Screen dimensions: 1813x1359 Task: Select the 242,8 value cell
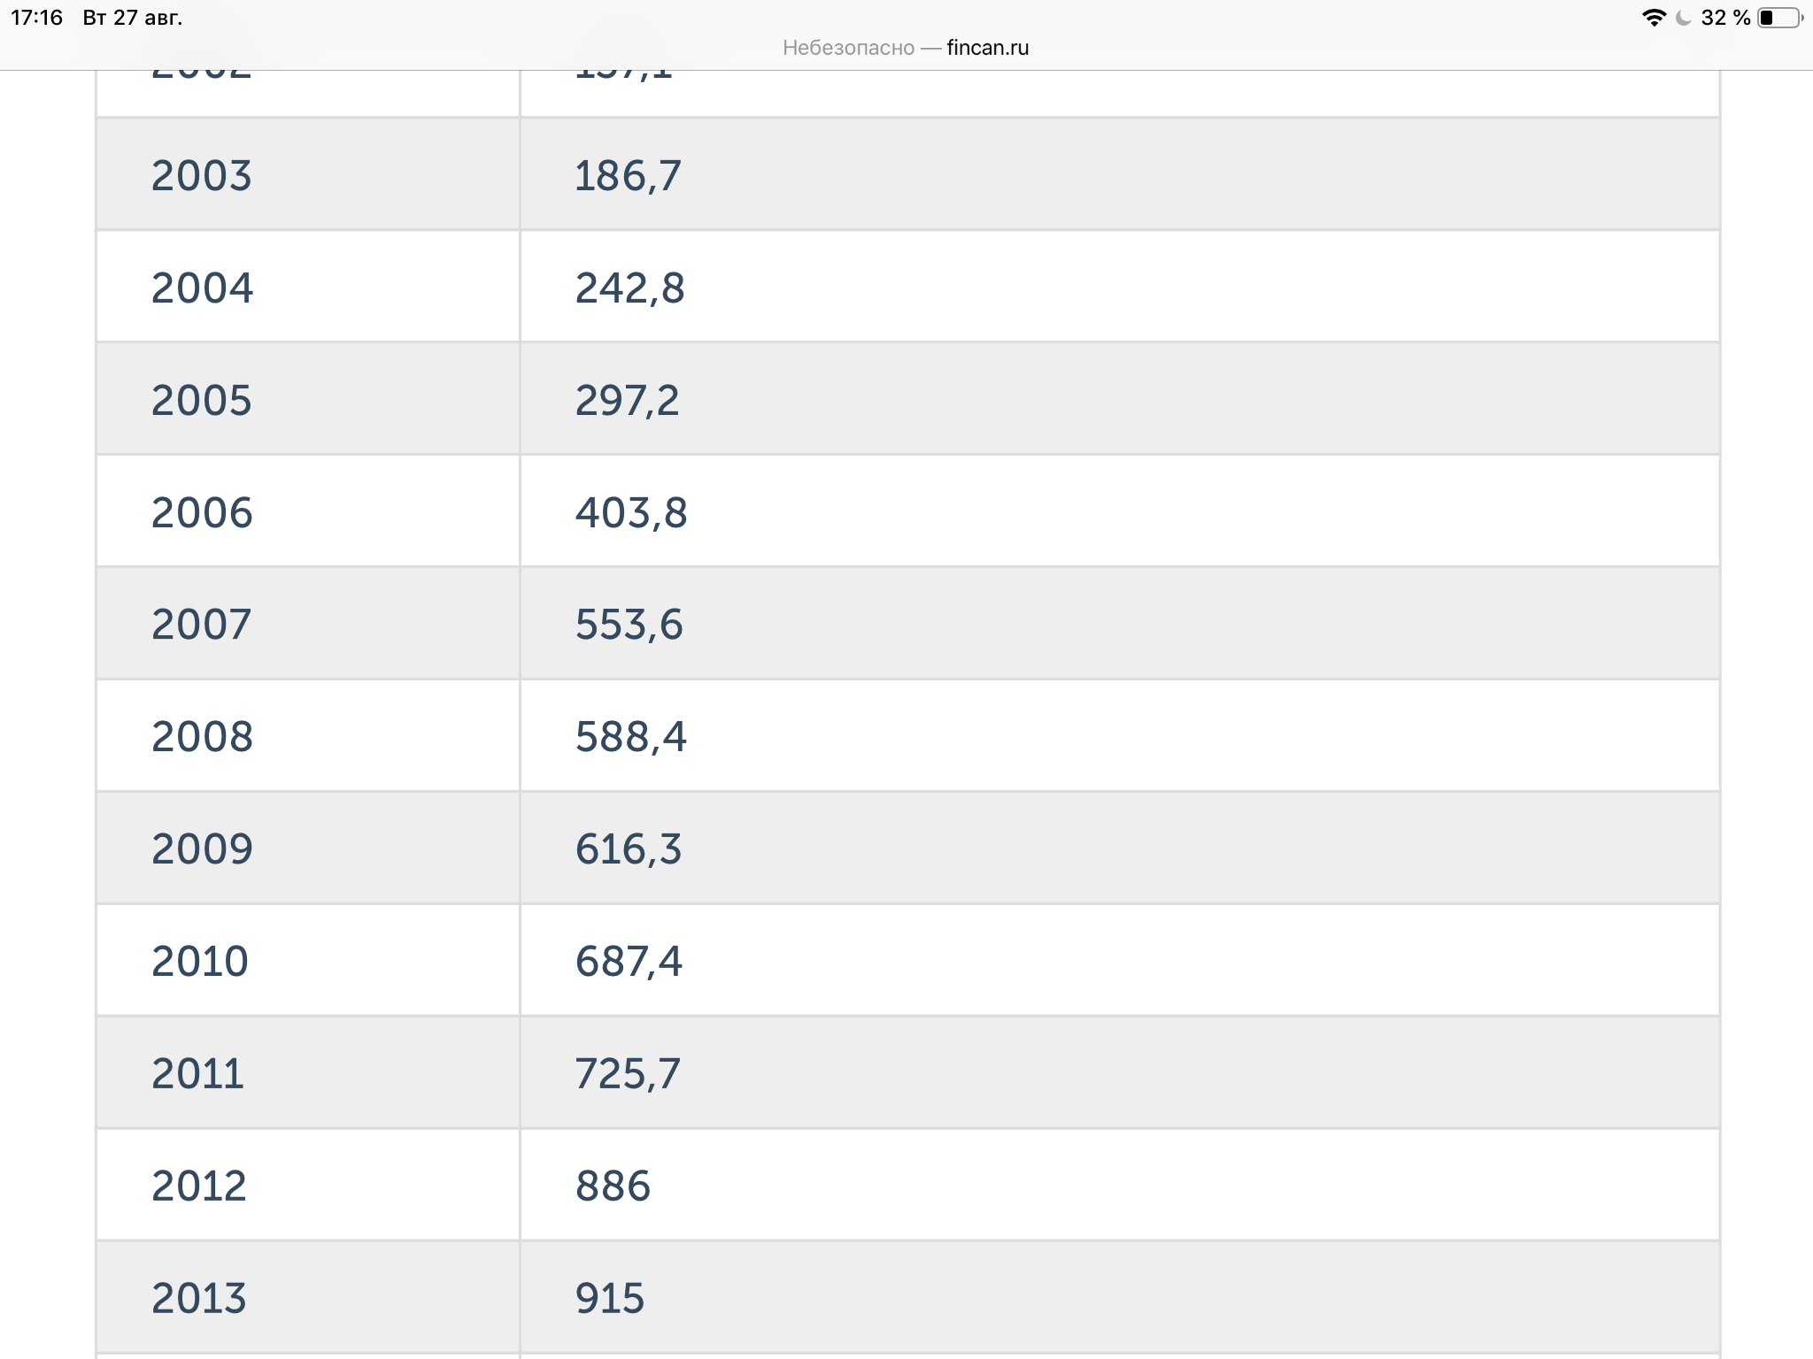pyautogui.click(x=1120, y=287)
